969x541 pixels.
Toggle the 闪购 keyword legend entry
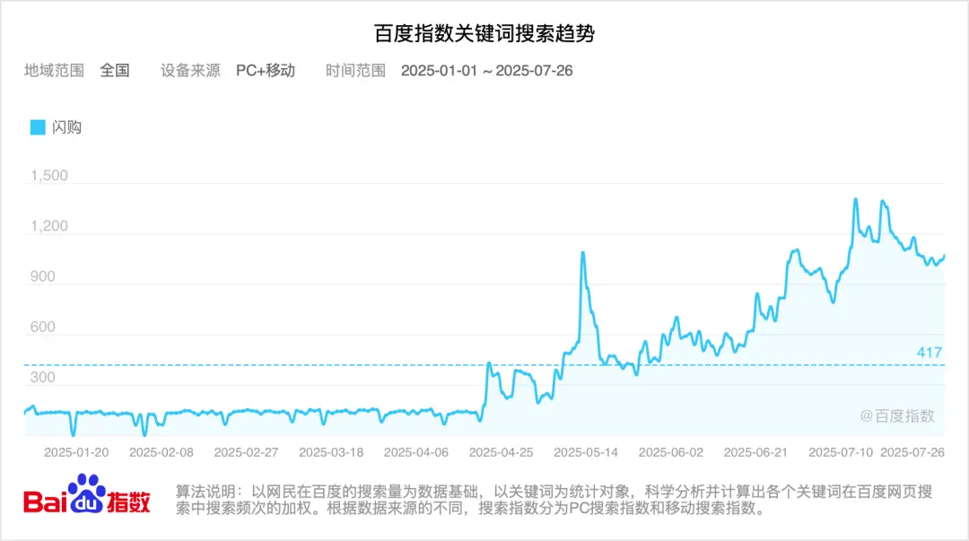68,127
